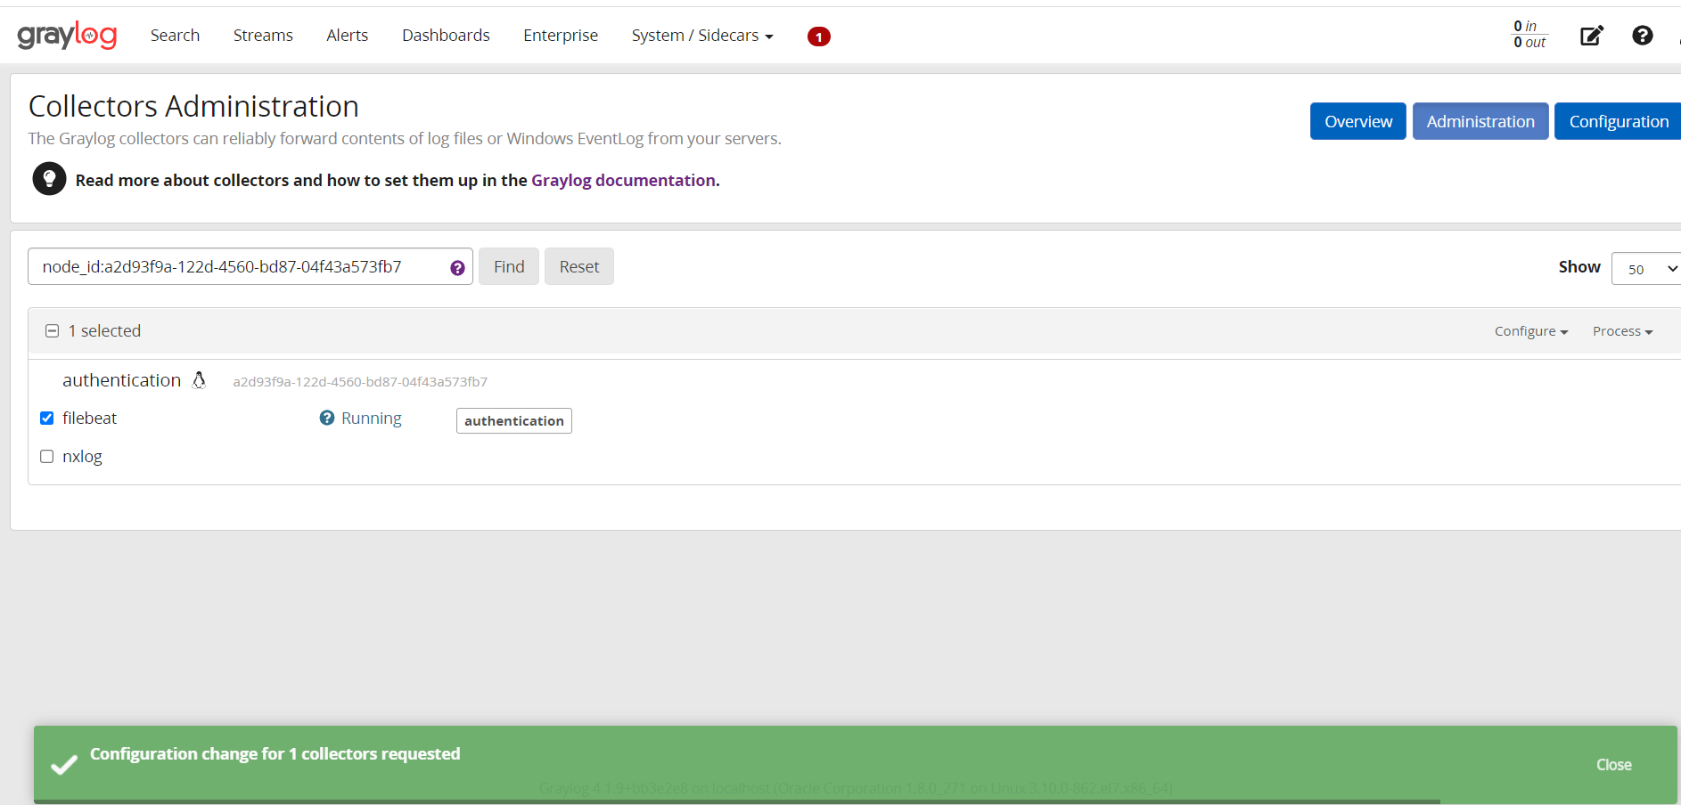The height and width of the screenshot is (805, 1681).
Task: Click the 'Collectors Administration' heading
Action: tap(193, 106)
